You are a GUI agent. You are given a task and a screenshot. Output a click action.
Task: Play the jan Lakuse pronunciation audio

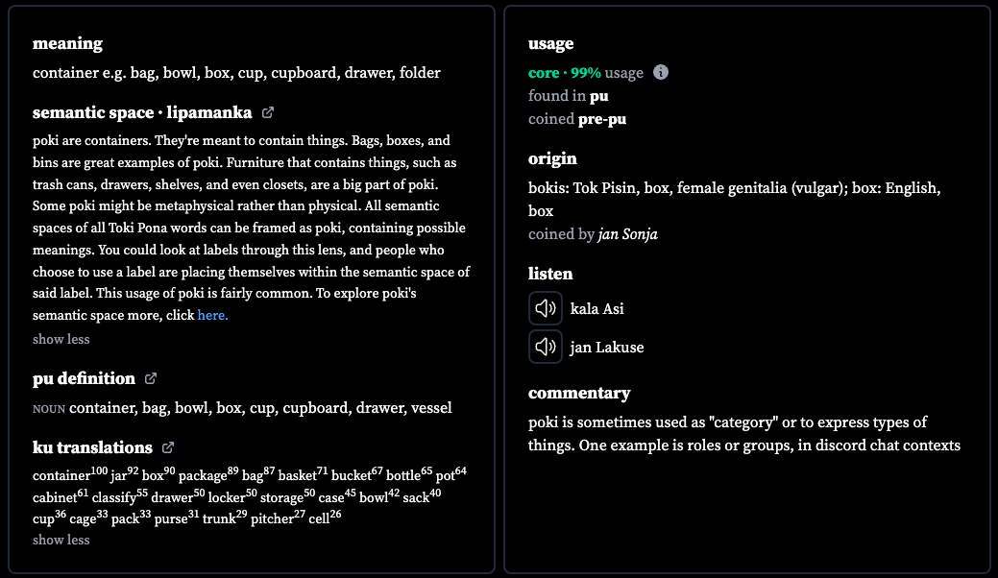[546, 347]
